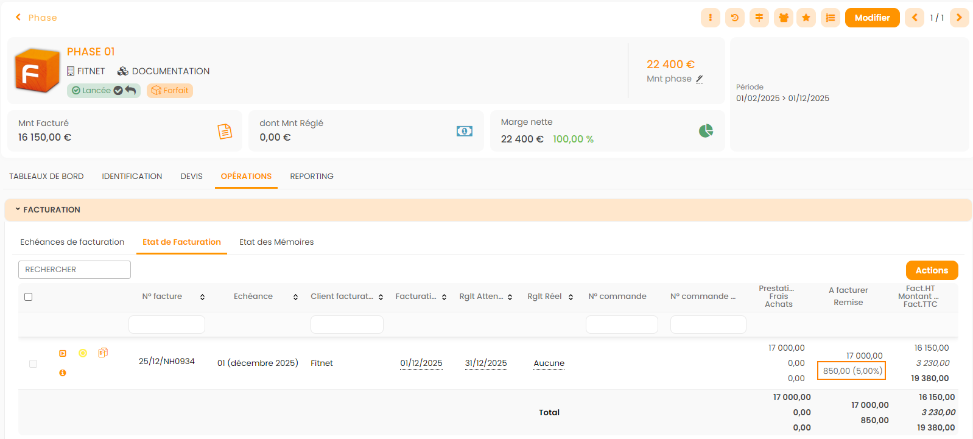Select the checkbox for invoice 25/12/NH0934
Image resolution: width=973 pixels, height=439 pixels.
click(x=33, y=363)
